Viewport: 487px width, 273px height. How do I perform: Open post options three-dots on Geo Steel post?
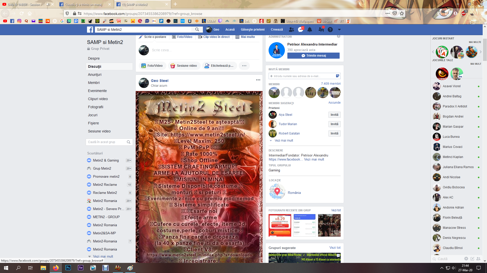258,80
